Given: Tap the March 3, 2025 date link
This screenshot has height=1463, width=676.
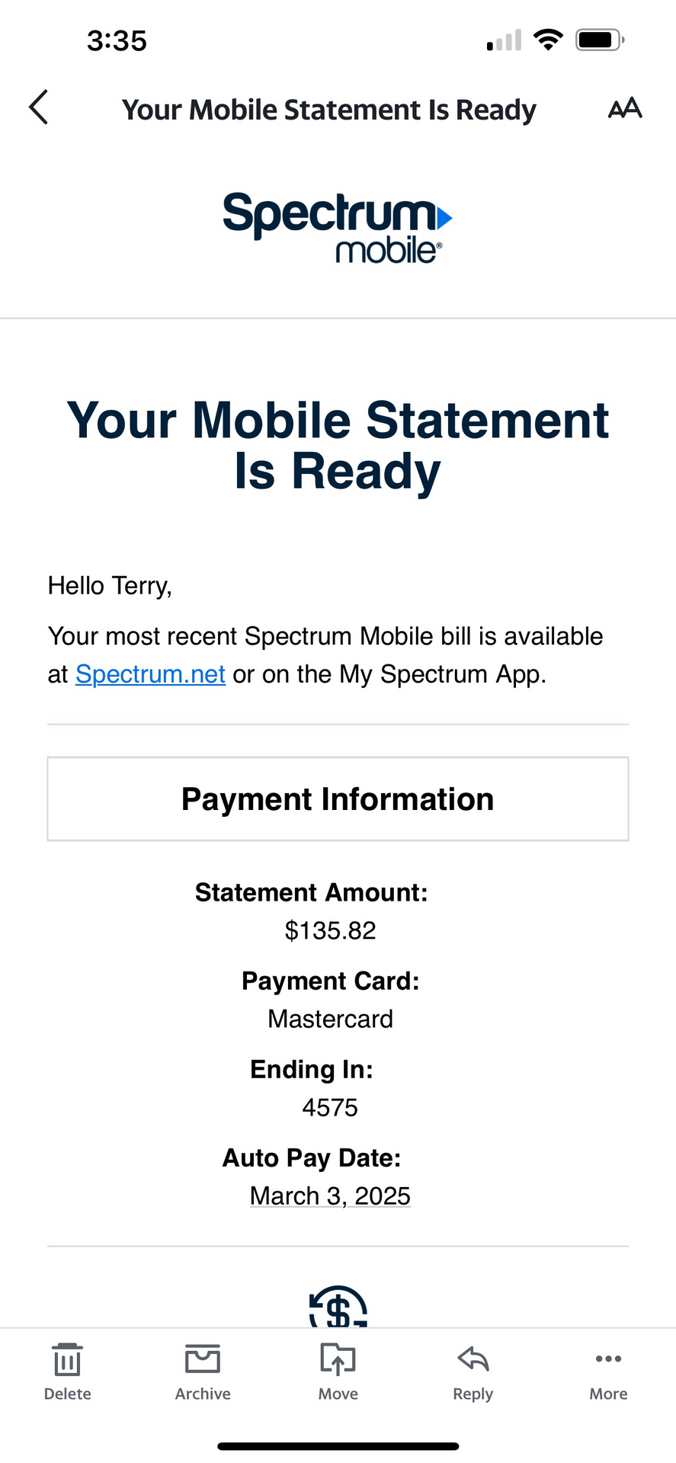Looking at the screenshot, I should pos(330,1196).
